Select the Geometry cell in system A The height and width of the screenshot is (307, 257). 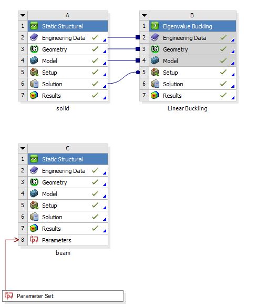pyautogui.click(x=68, y=49)
